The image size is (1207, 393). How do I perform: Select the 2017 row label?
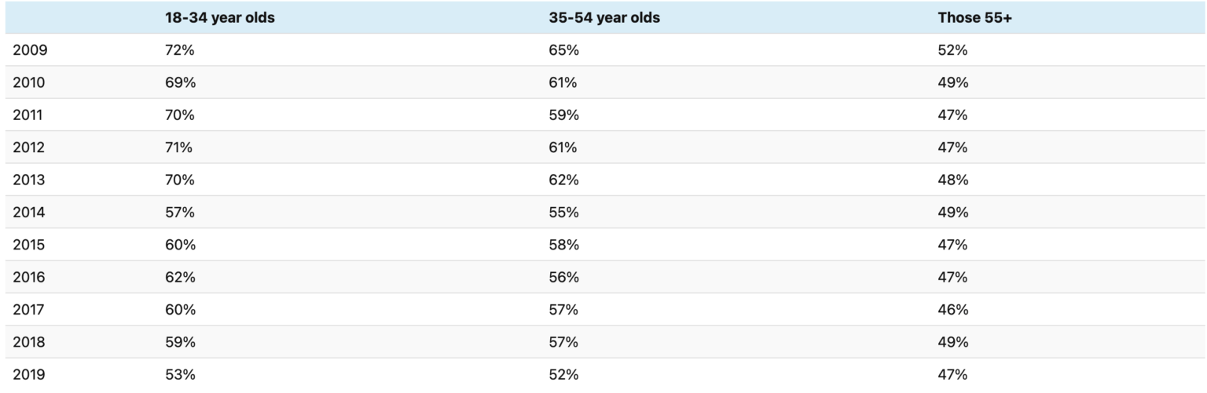point(29,310)
